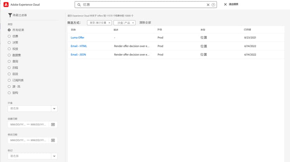
Task: Click the exit search X icon
Action: click(225, 4)
